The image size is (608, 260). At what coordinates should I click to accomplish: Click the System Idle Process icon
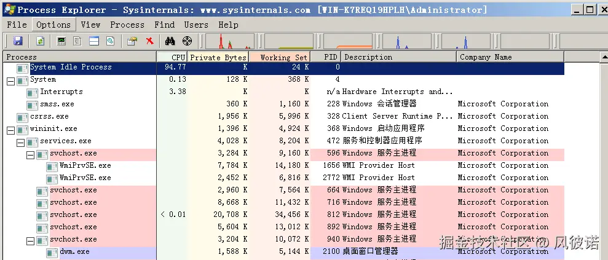(23, 68)
